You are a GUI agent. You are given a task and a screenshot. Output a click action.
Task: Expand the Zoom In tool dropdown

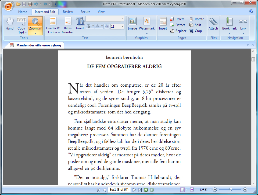pyautogui.click(x=35, y=34)
